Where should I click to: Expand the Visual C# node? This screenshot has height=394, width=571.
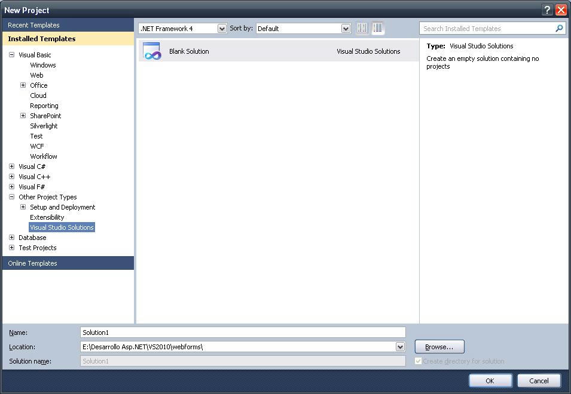11,167
